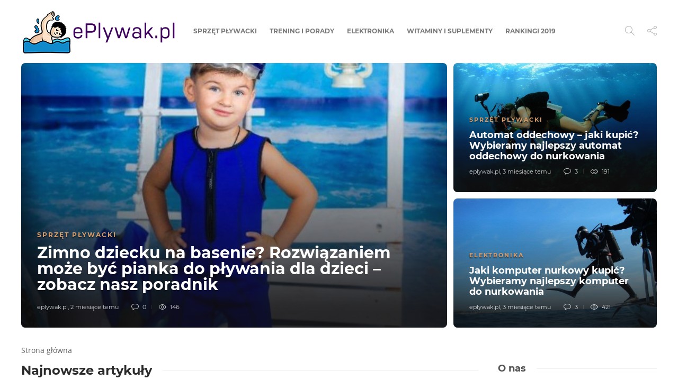
Task: Click comment icon on Automat oddechowy post
Action: (x=567, y=171)
